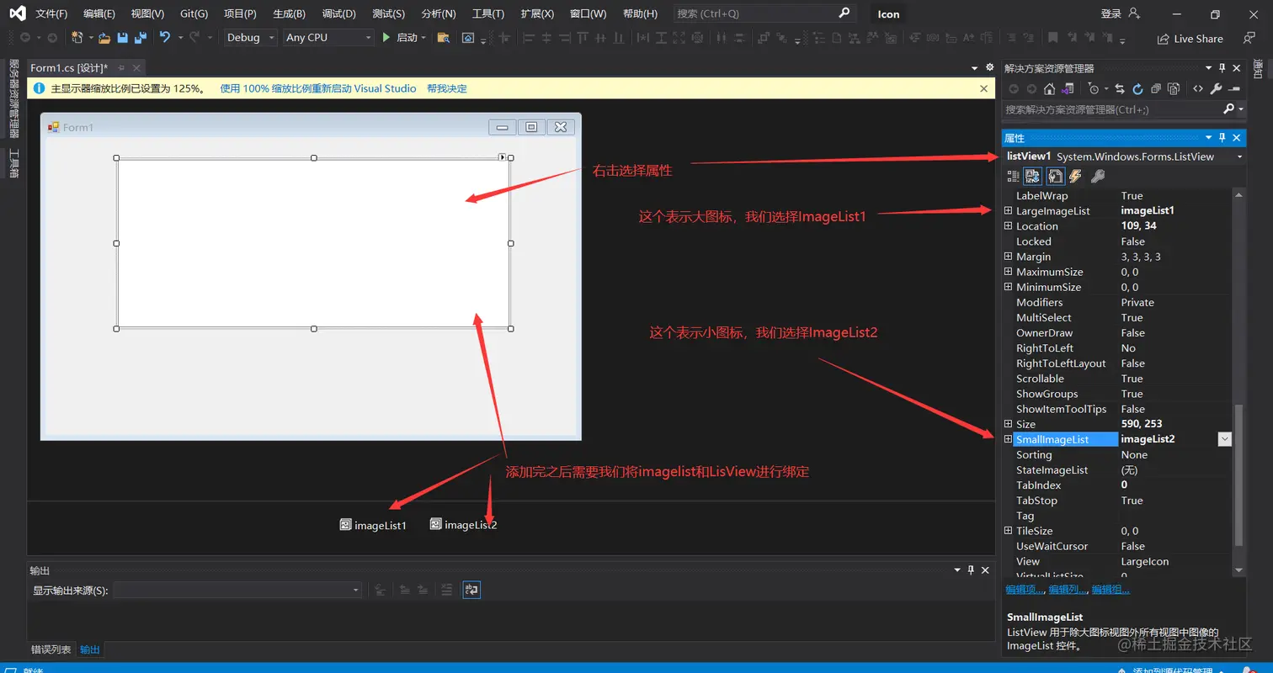Click the imageList2 component in the tray

pyautogui.click(x=463, y=525)
